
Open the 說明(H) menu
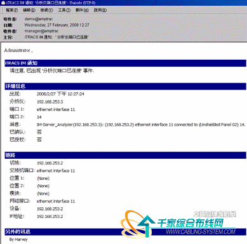click(100, 10)
